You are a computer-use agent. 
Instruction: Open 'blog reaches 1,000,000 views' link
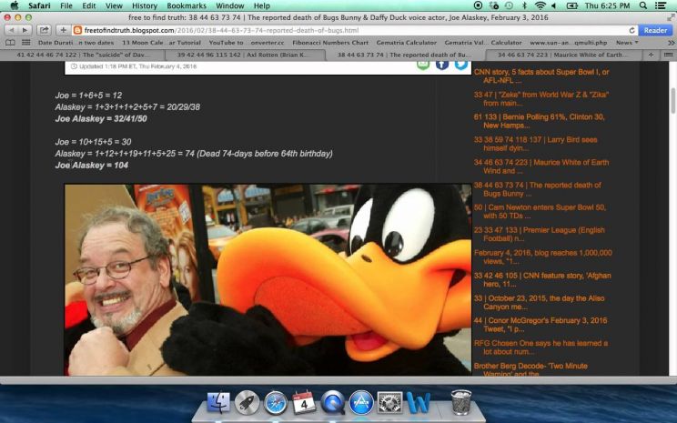pyautogui.click(x=542, y=257)
